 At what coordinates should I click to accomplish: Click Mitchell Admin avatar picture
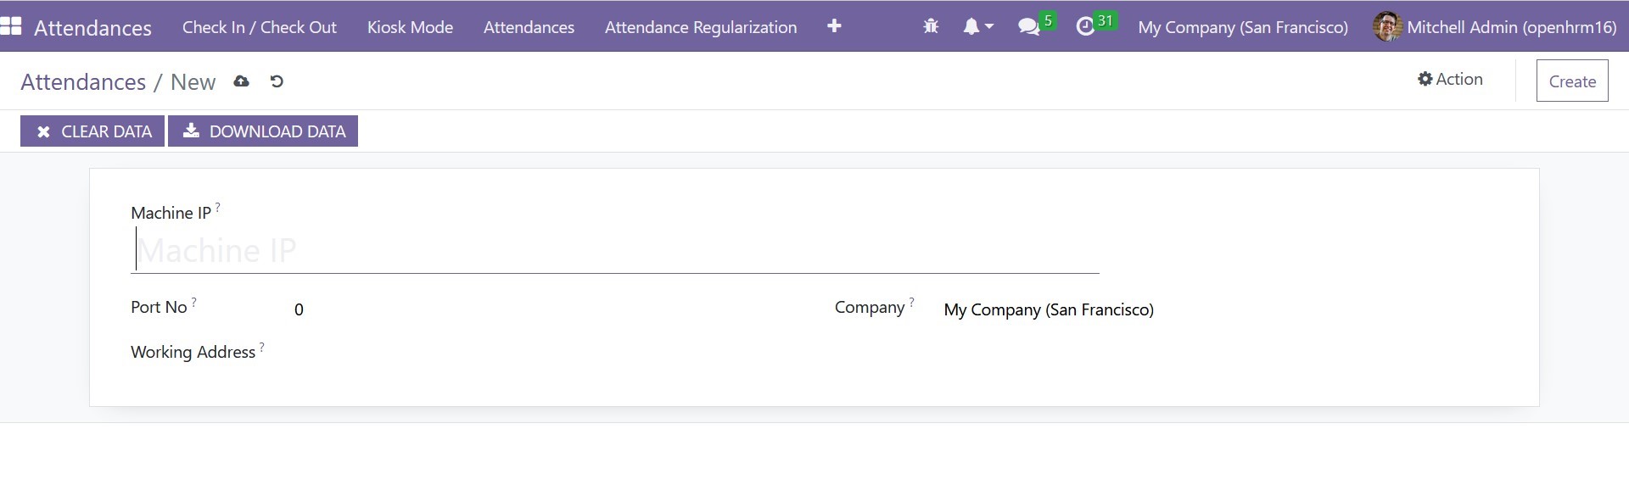(1386, 27)
